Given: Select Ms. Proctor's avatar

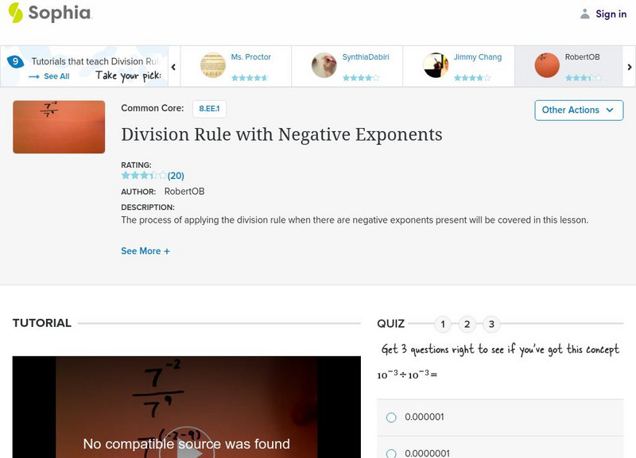Looking at the screenshot, I should pos(212,62).
